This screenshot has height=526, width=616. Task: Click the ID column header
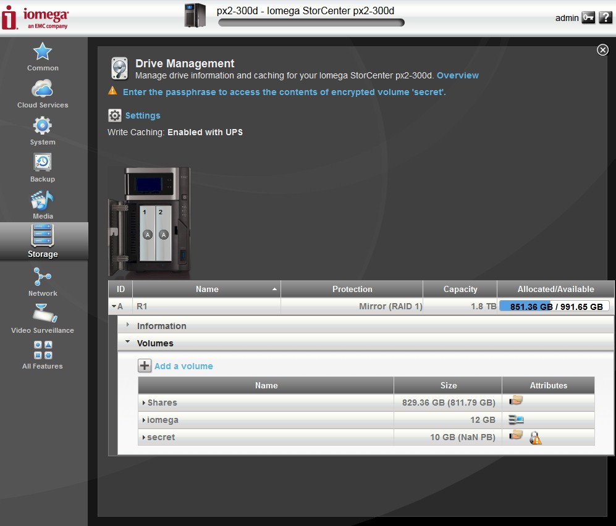point(120,289)
